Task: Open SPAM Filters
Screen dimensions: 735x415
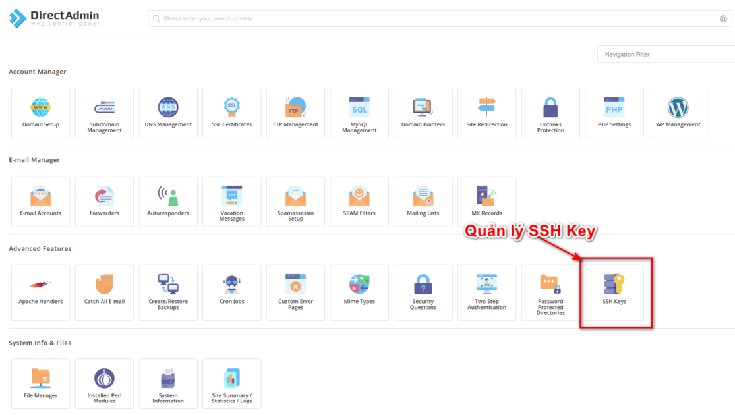Action: pyautogui.click(x=359, y=202)
